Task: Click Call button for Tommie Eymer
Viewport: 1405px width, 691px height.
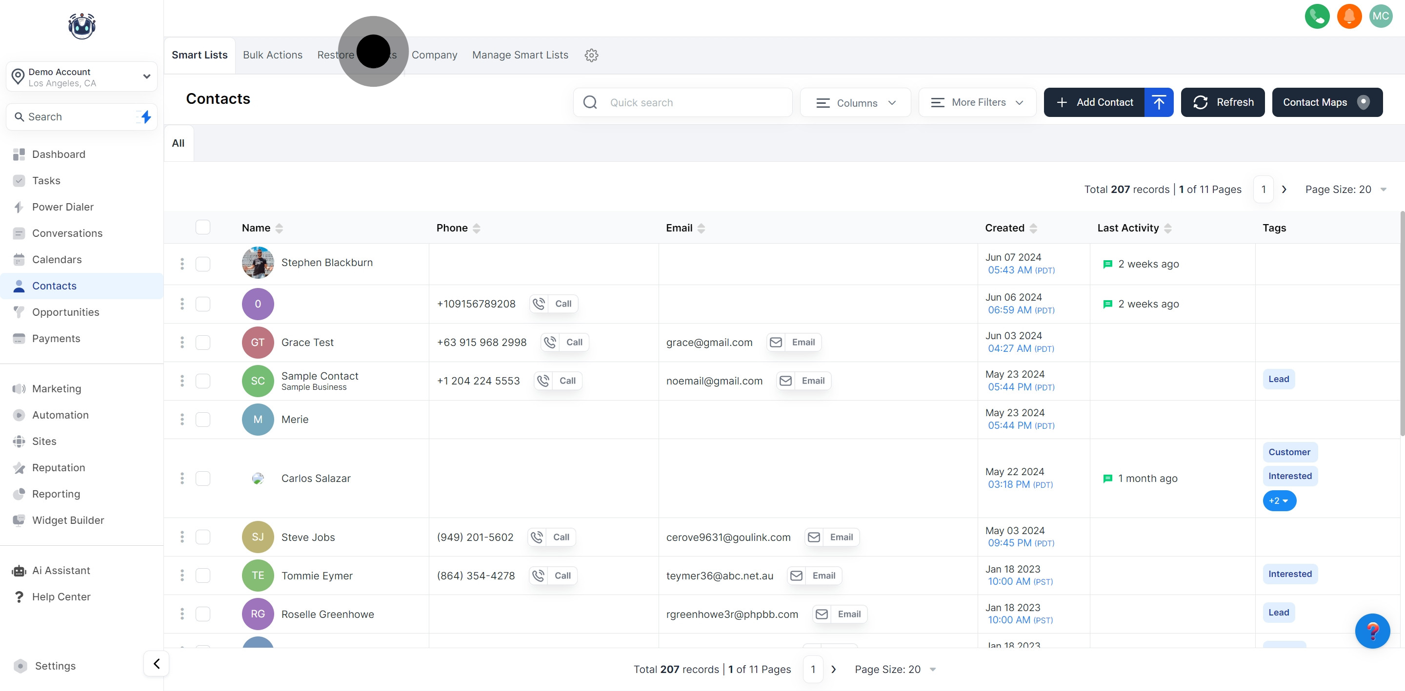Action: coord(553,576)
